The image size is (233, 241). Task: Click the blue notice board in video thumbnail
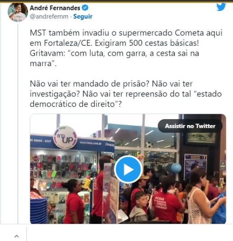(195, 164)
